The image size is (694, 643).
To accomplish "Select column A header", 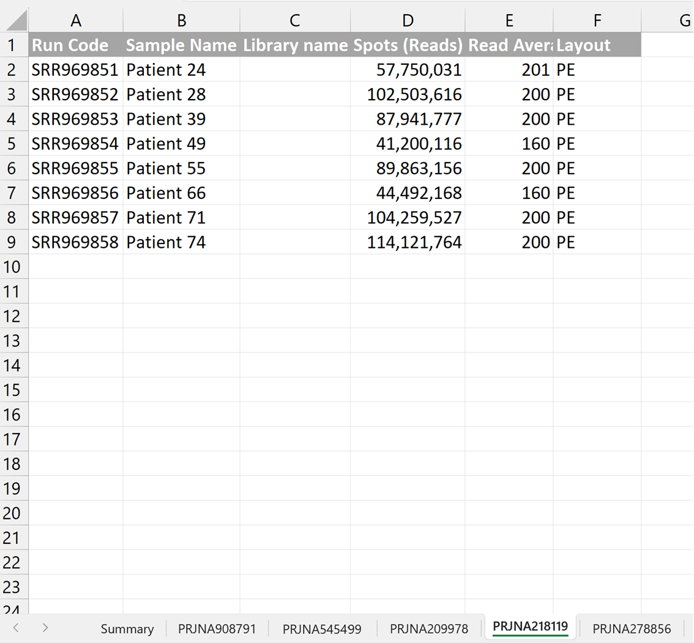I will point(76,21).
